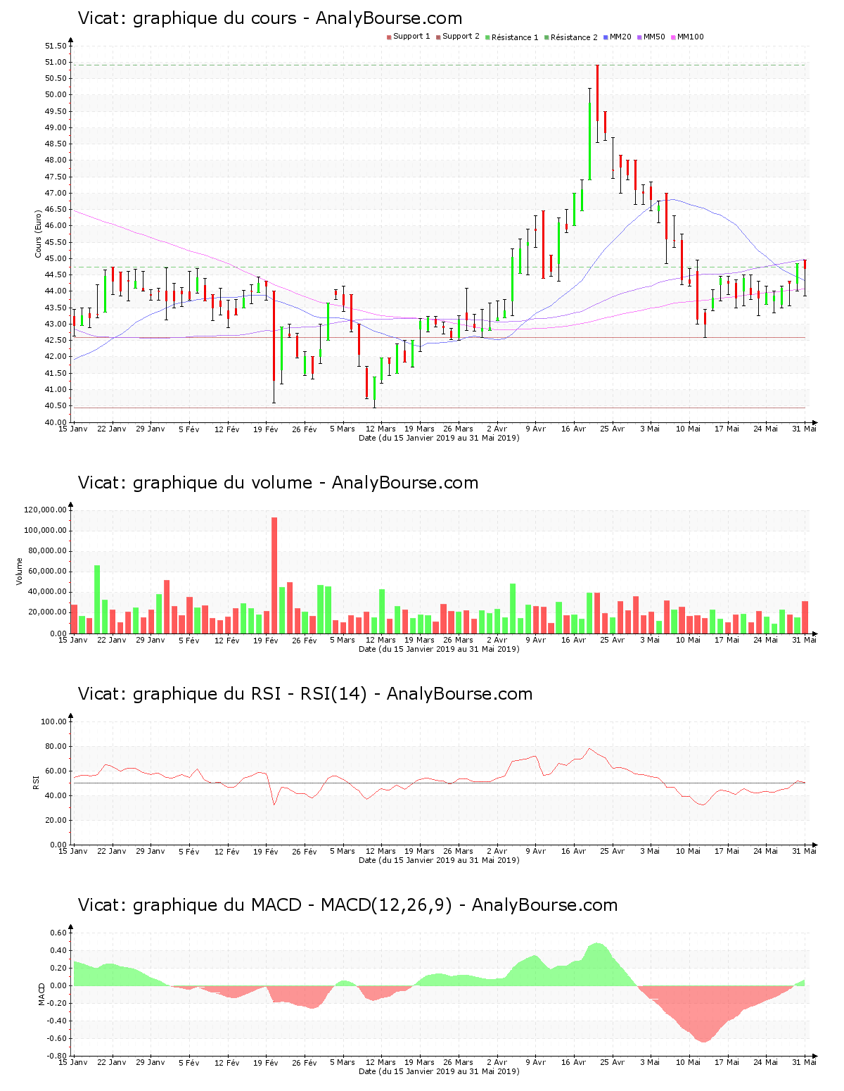This screenshot has width=844, height=1091.
Task: Click '31 Mai' under the MACD chart
Action: click(x=805, y=1062)
